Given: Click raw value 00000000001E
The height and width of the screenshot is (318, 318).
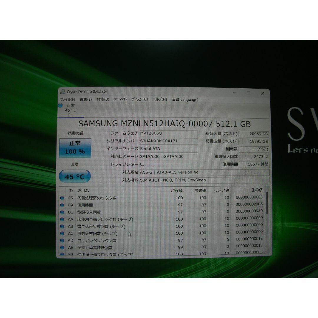Looking at the screenshot, I should pos(249,239).
